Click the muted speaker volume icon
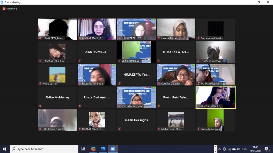This screenshot has width=273, height=153. [239, 149]
